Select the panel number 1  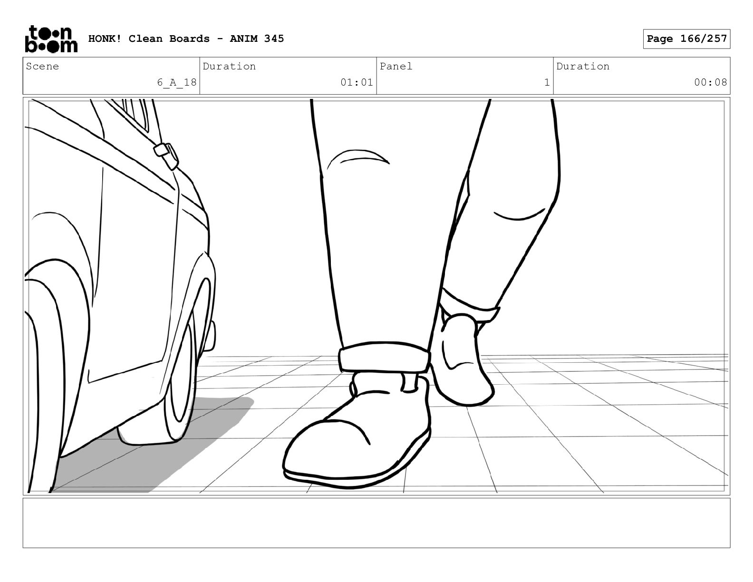click(547, 82)
